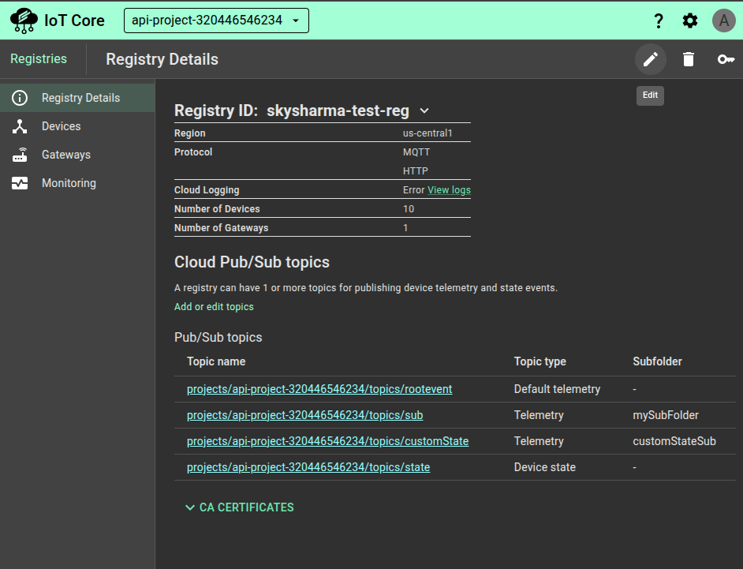Click the skysharma-test-reg registry name
The image size is (743, 569).
(338, 110)
